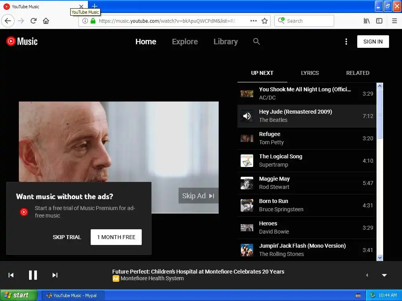The width and height of the screenshot is (402, 301).
Task: Play You Shook Me All Night Long
Action: click(307, 94)
